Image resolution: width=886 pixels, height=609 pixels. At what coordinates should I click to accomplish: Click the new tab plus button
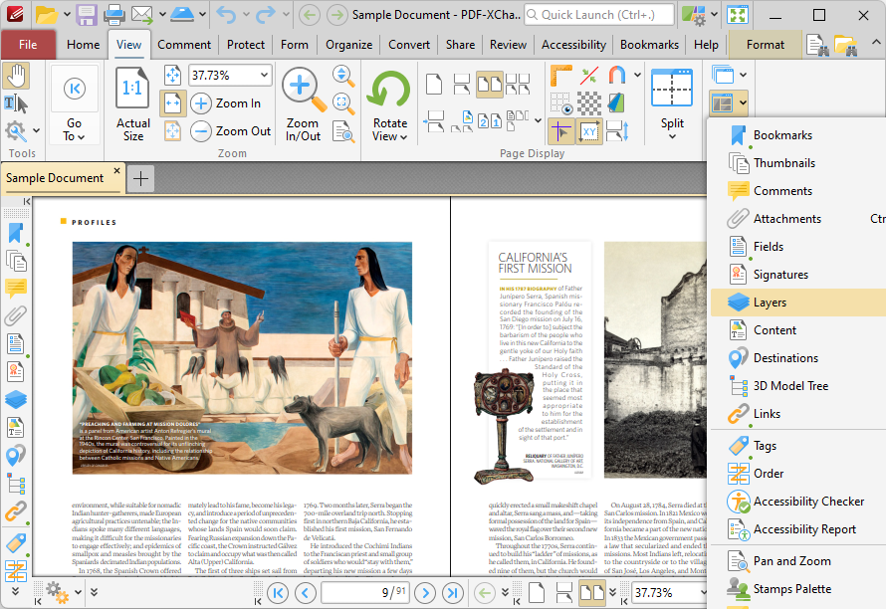140,178
